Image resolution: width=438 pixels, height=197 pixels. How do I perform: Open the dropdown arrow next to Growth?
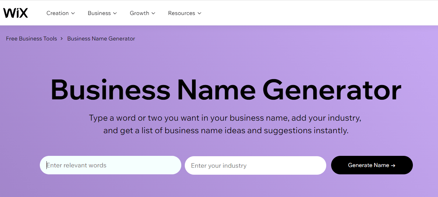153,13
